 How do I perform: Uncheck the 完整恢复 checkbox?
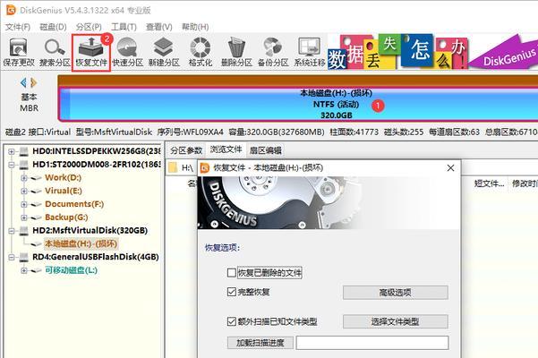pos(232,292)
